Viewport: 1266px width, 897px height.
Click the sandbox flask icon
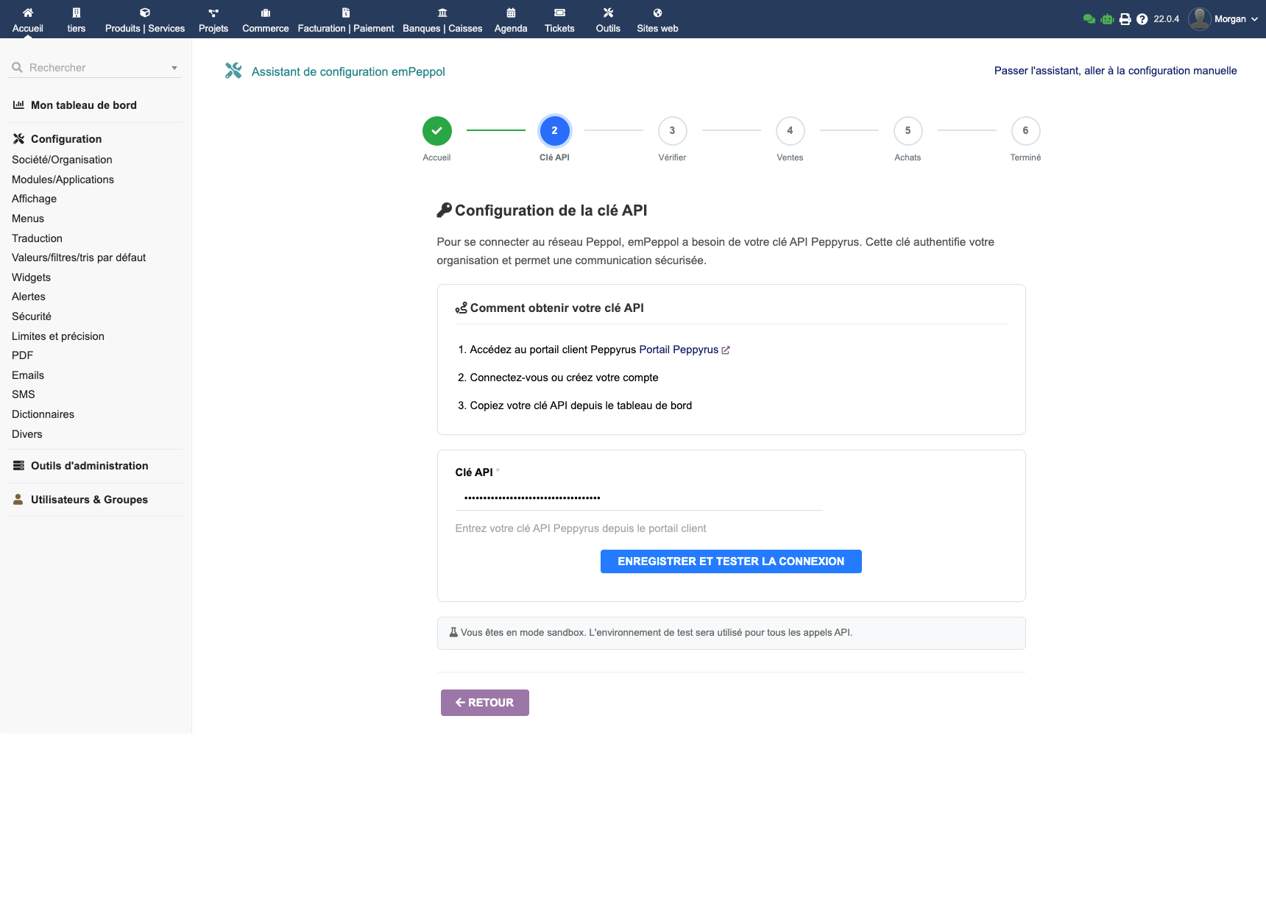[x=453, y=632]
